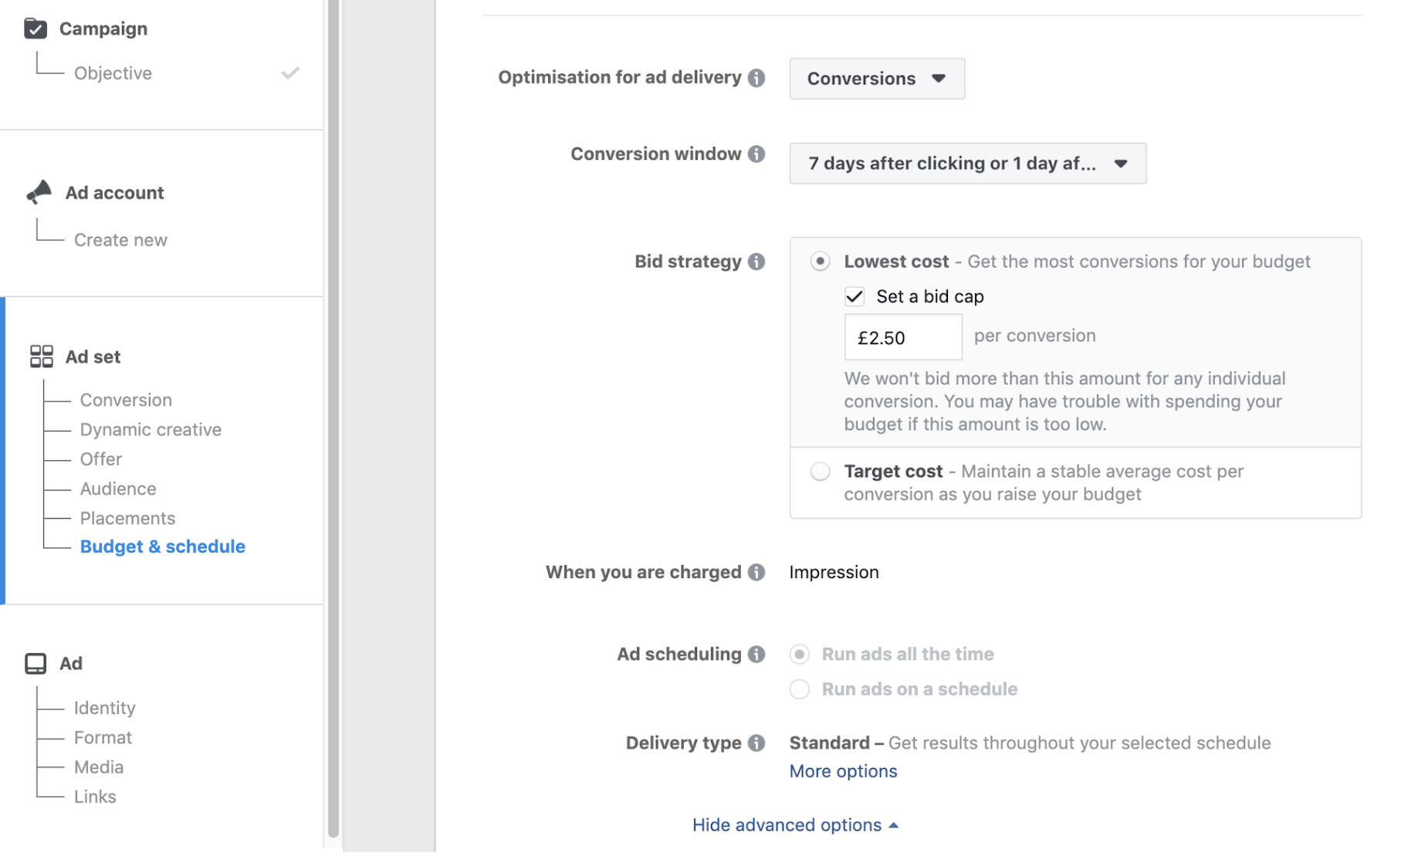The image size is (1408, 853).
Task: Click the Ad scheduling info icon
Action: click(756, 655)
